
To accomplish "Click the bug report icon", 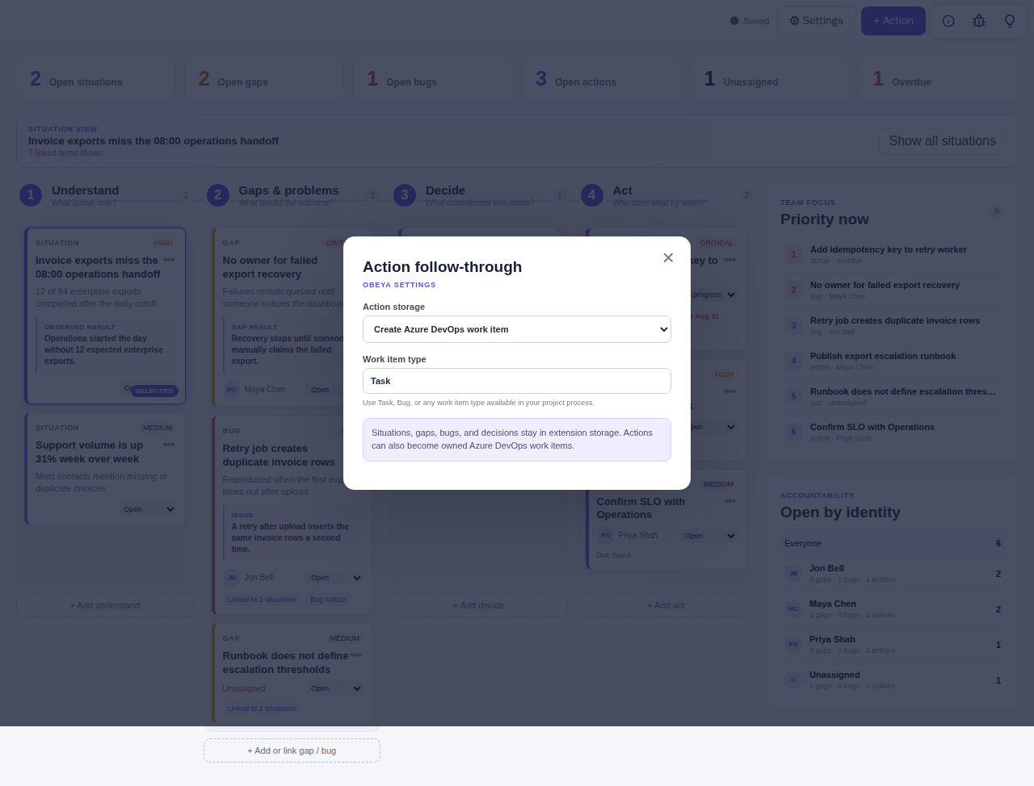I will point(979,21).
